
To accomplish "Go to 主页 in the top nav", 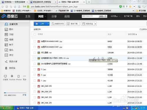I will 28,16.
